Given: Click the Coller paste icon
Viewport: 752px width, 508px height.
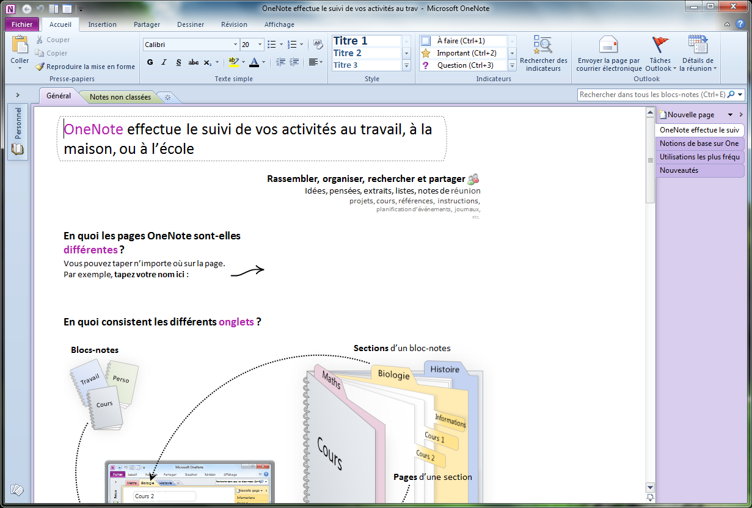Looking at the screenshot, I should (x=20, y=48).
